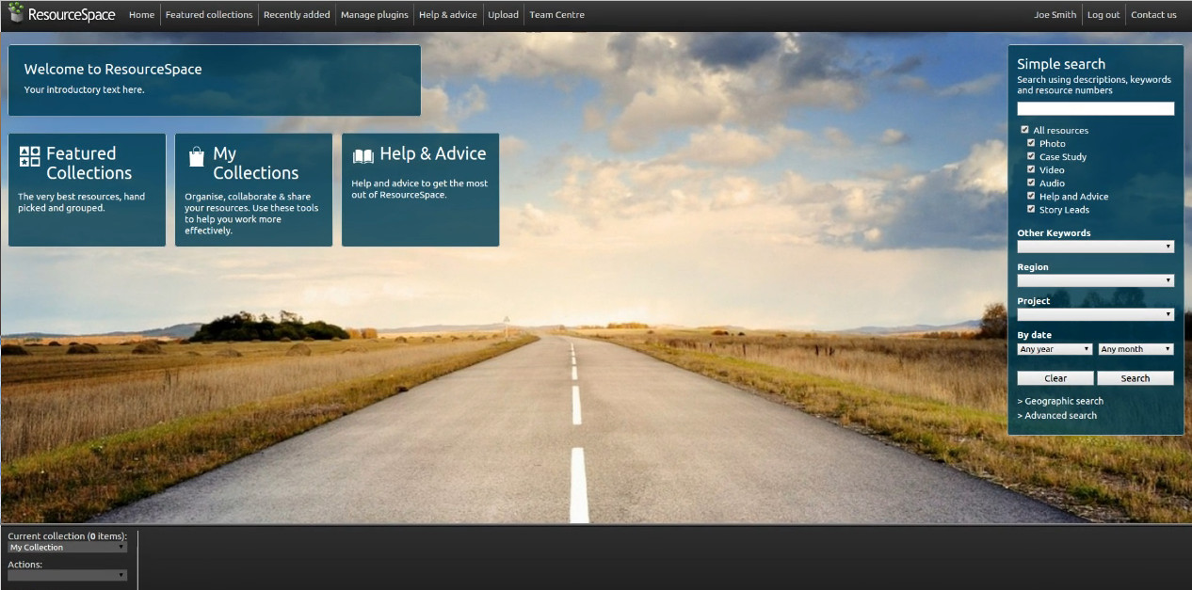The width and height of the screenshot is (1192, 590).
Task: Click the 'Simple search' heading
Action: pos(1061,64)
